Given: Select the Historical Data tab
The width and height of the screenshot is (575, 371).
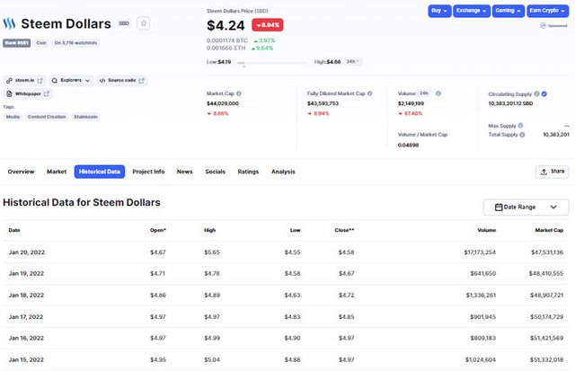Looking at the screenshot, I should tap(100, 172).
